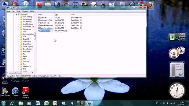Open the Start menu orb
This screenshot has width=189, height=106.
pyautogui.click(x=3, y=103)
